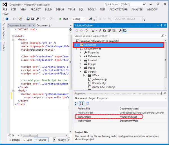Click the Property Pages icon in Properties
169x145 pixels.
point(88,103)
